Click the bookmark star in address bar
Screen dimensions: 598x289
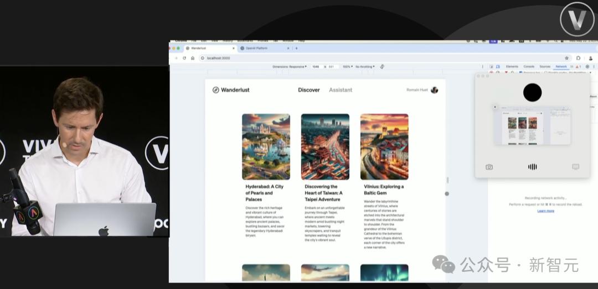pos(566,58)
